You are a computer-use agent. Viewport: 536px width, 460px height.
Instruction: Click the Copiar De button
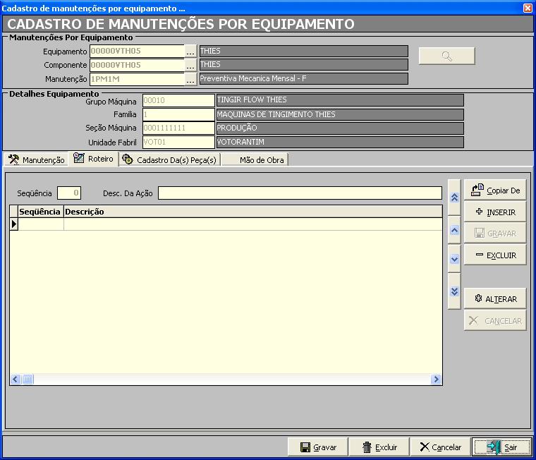pyautogui.click(x=495, y=190)
